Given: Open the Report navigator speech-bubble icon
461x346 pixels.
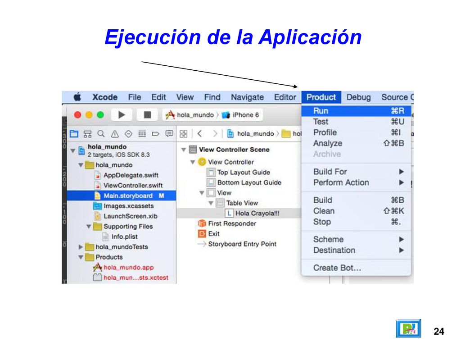Looking at the screenshot, I should coord(169,134).
